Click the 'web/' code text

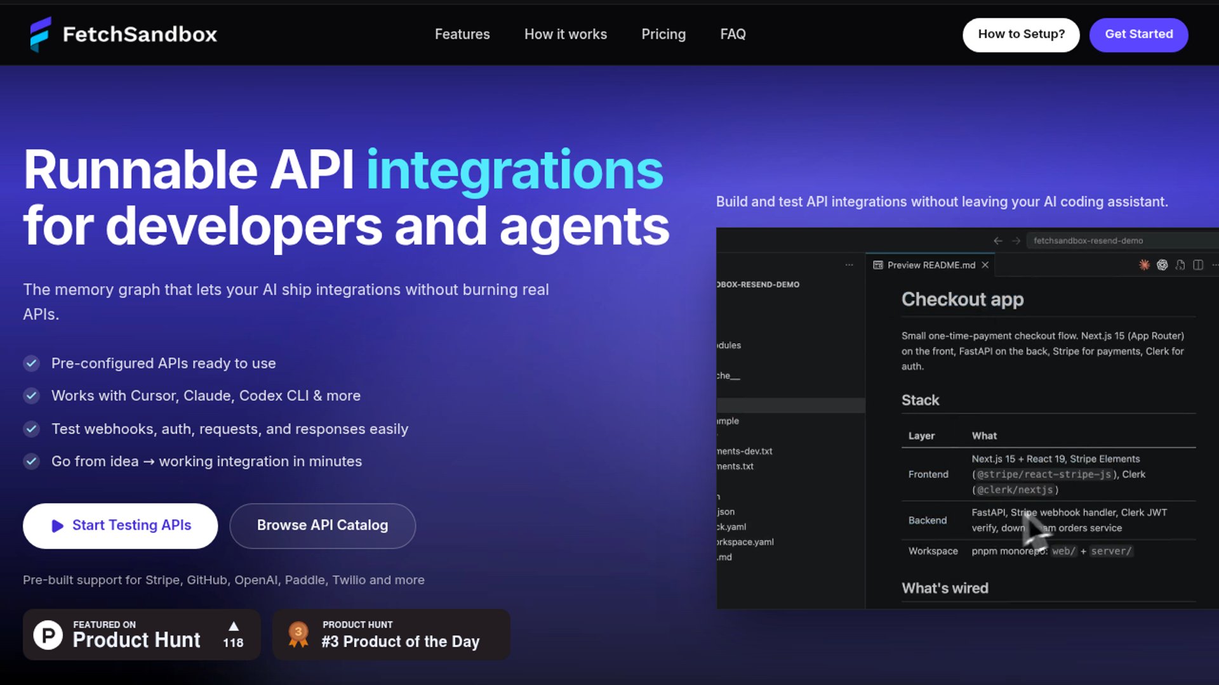(x=1064, y=551)
